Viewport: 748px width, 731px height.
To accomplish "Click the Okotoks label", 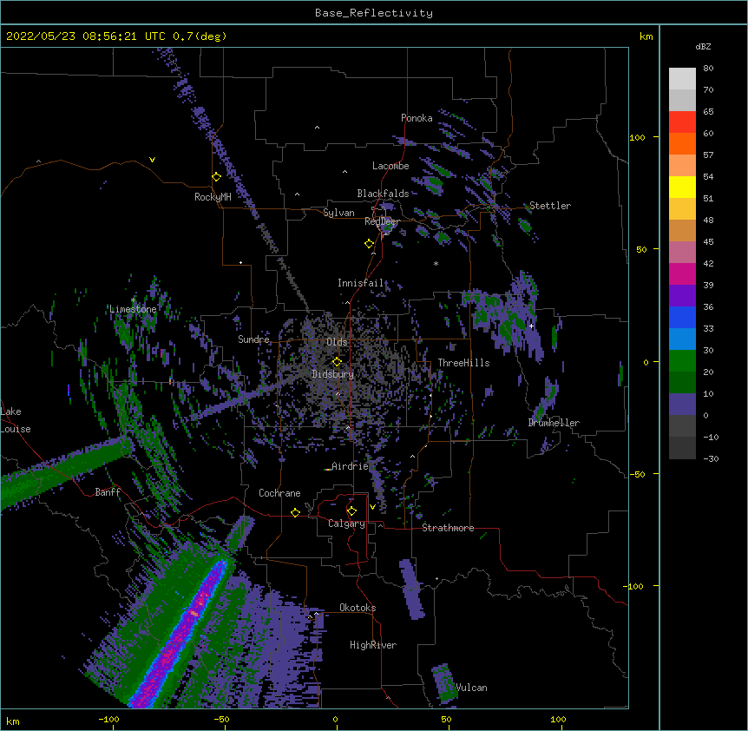I will (x=358, y=608).
